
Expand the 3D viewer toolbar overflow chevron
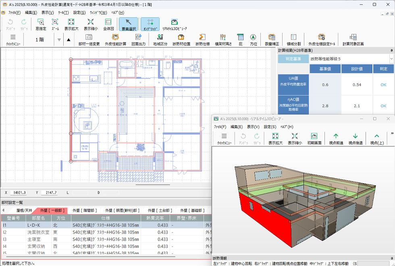392,133
